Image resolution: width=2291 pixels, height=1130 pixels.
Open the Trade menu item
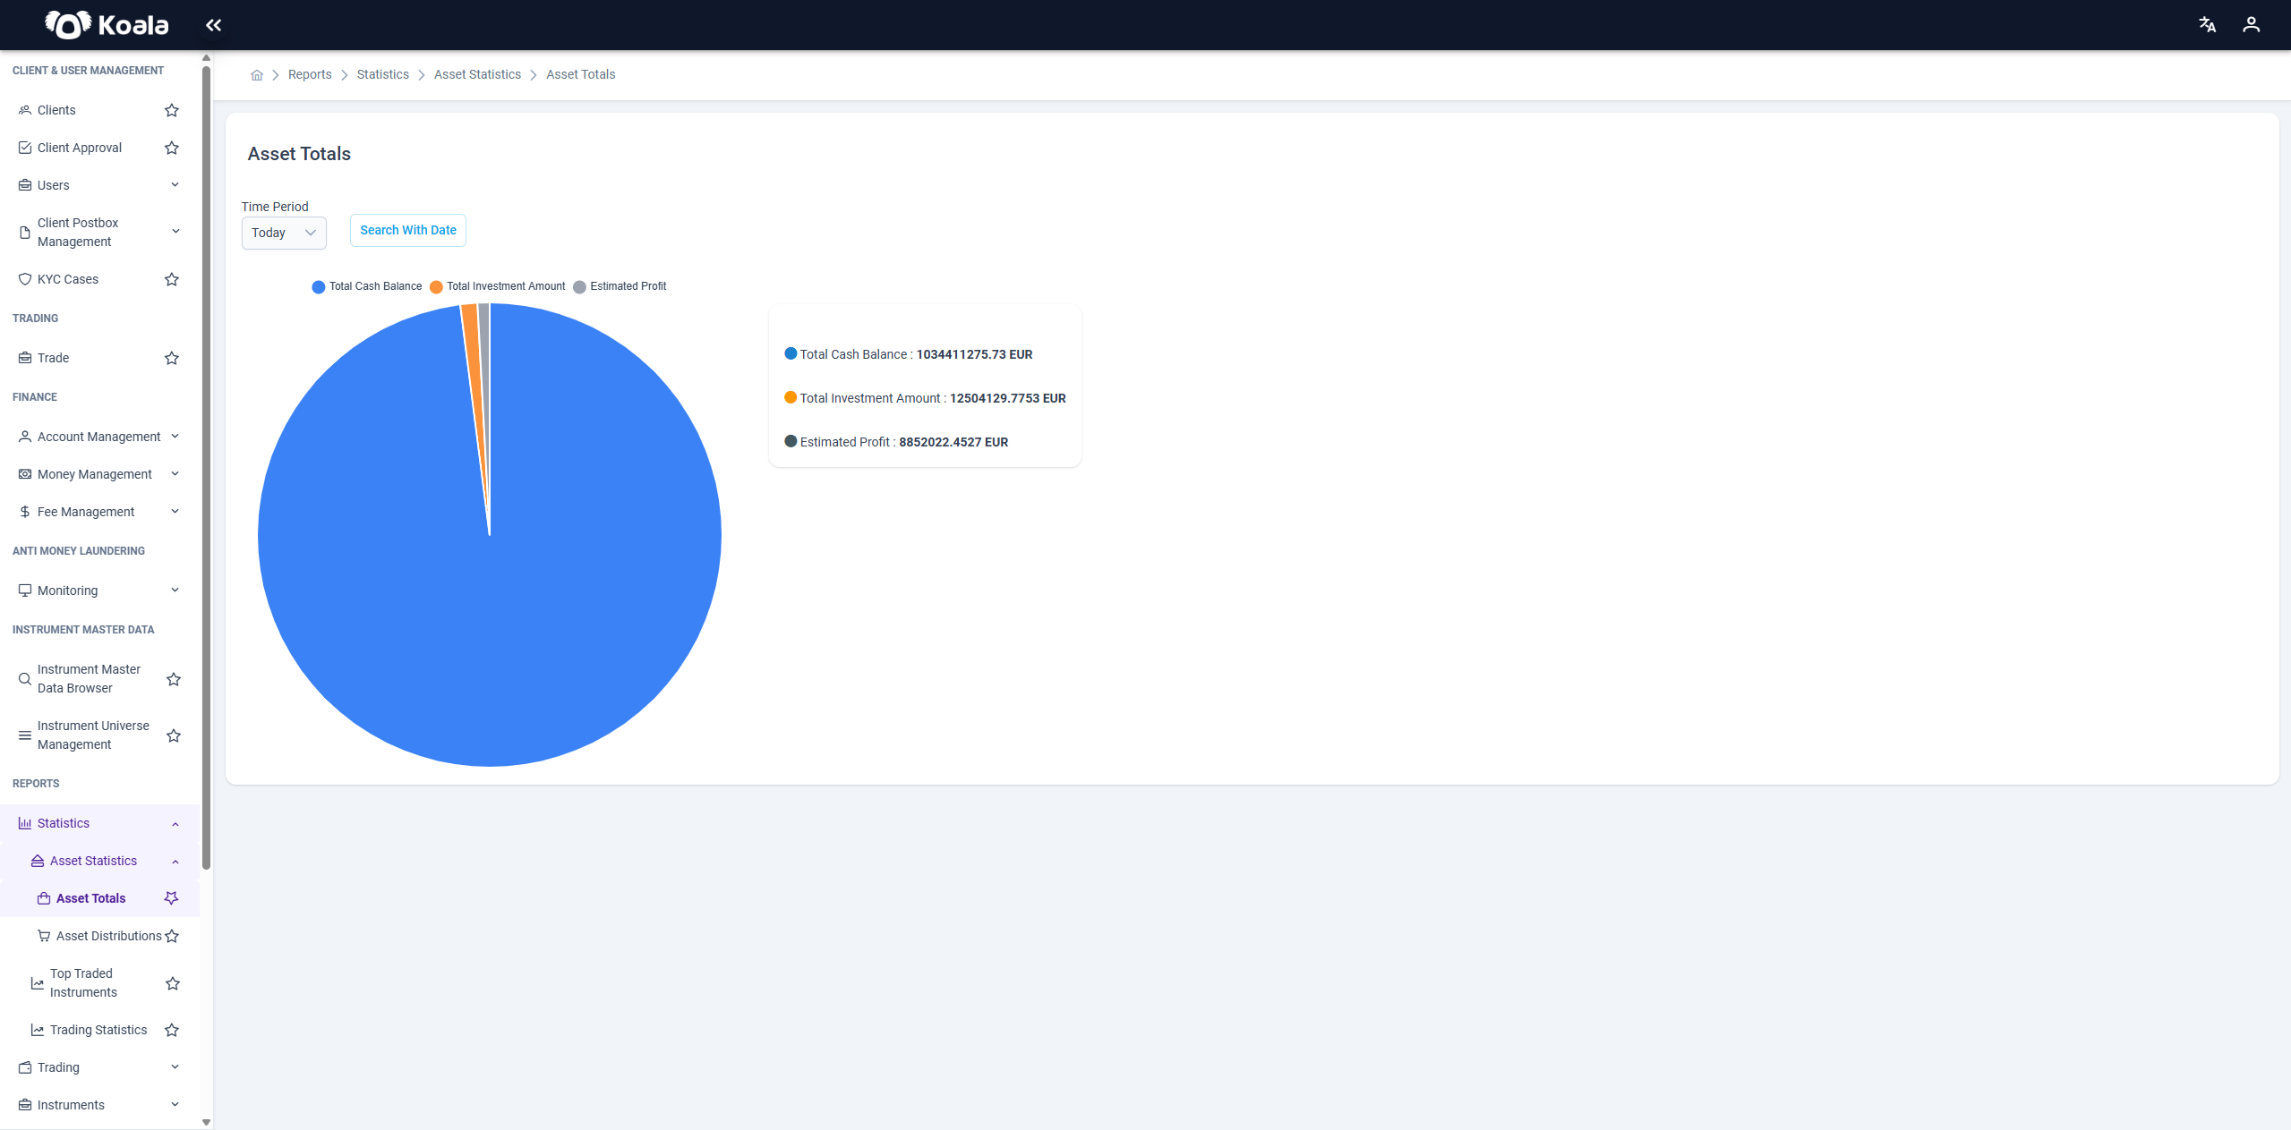click(53, 358)
